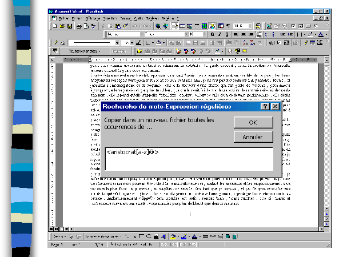Click the New blank document icon
This screenshot has height=257, width=343.
click(55, 26)
